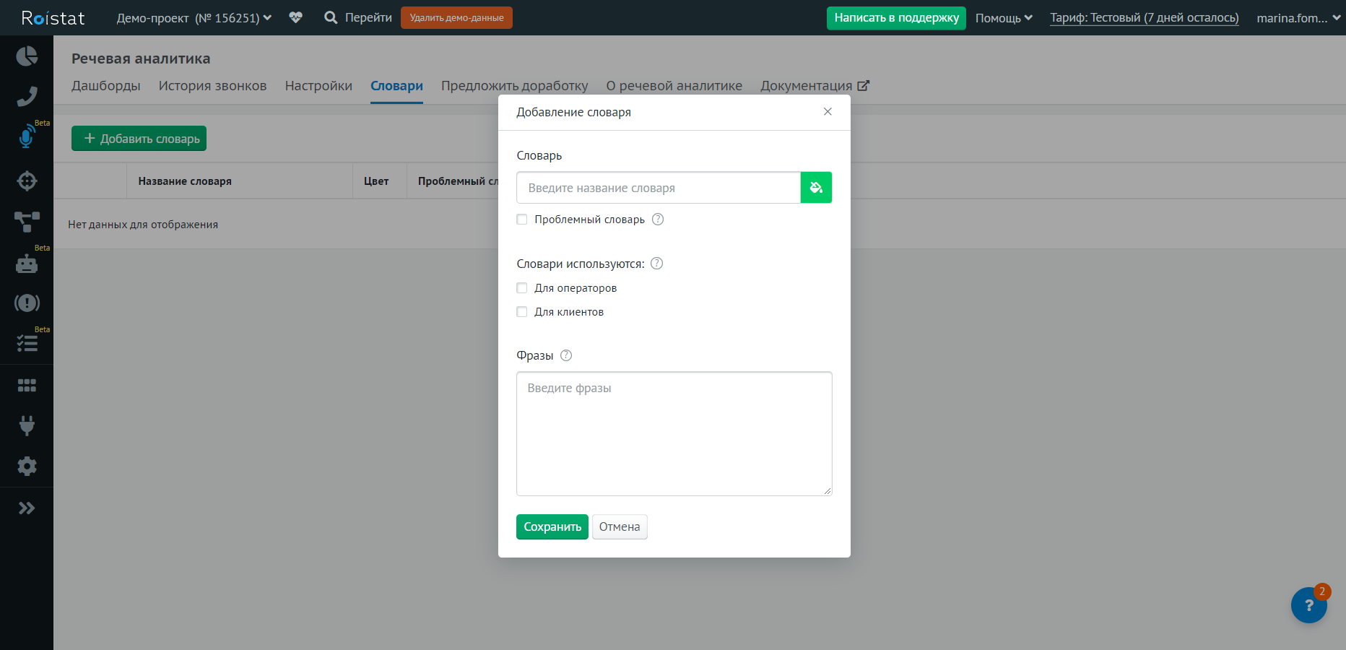The width and height of the screenshot is (1346, 650).
Task: Click the crosshair target sidebar icon
Action: point(27,181)
